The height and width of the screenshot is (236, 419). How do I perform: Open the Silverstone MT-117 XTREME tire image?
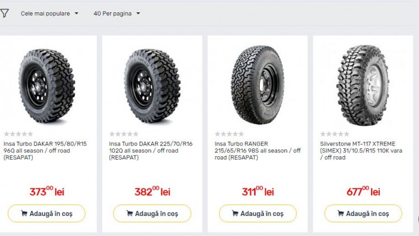[363, 85]
